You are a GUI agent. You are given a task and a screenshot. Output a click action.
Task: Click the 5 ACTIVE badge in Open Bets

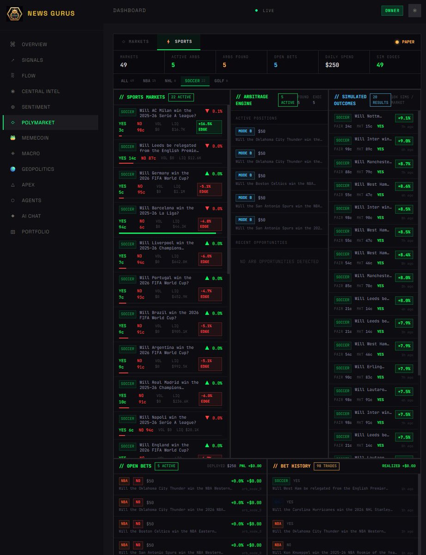(x=166, y=466)
